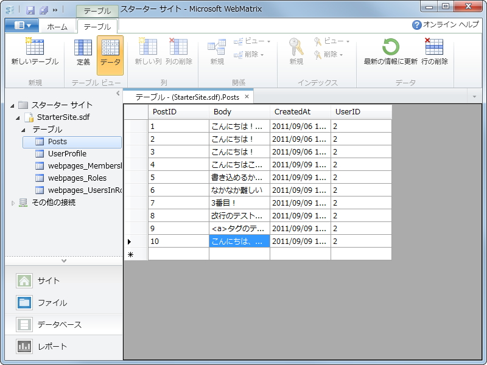
Task: Open the Files (ファイル) workspace
Action: point(64,302)
